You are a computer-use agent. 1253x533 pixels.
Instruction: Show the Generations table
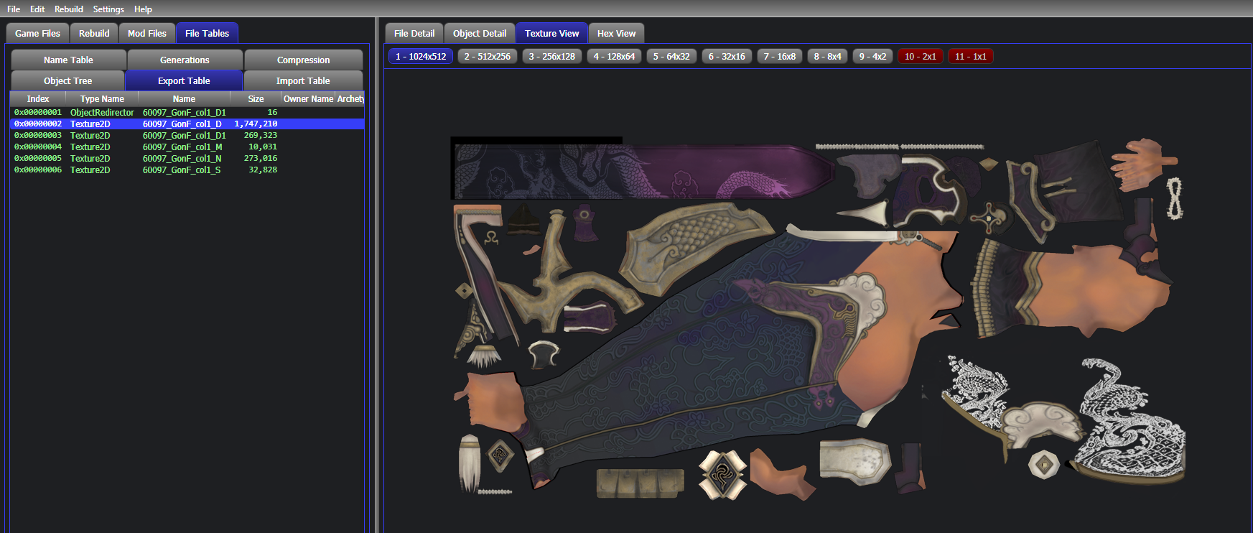click(x=185, y=60)
